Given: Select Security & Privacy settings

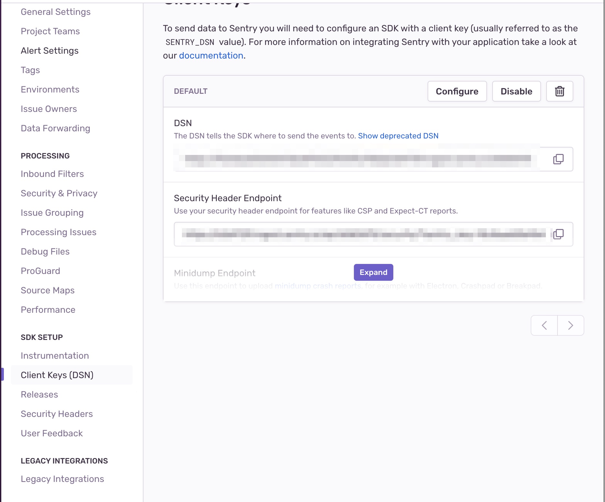Looking at the screenshot, I should (x=59, y=193).
